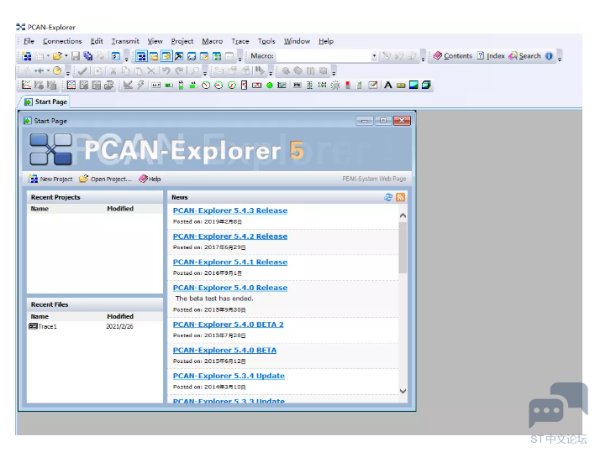595x452 pixels.
Task: Click the multi-colored plotter graph icon
Action: pos(71,86)
